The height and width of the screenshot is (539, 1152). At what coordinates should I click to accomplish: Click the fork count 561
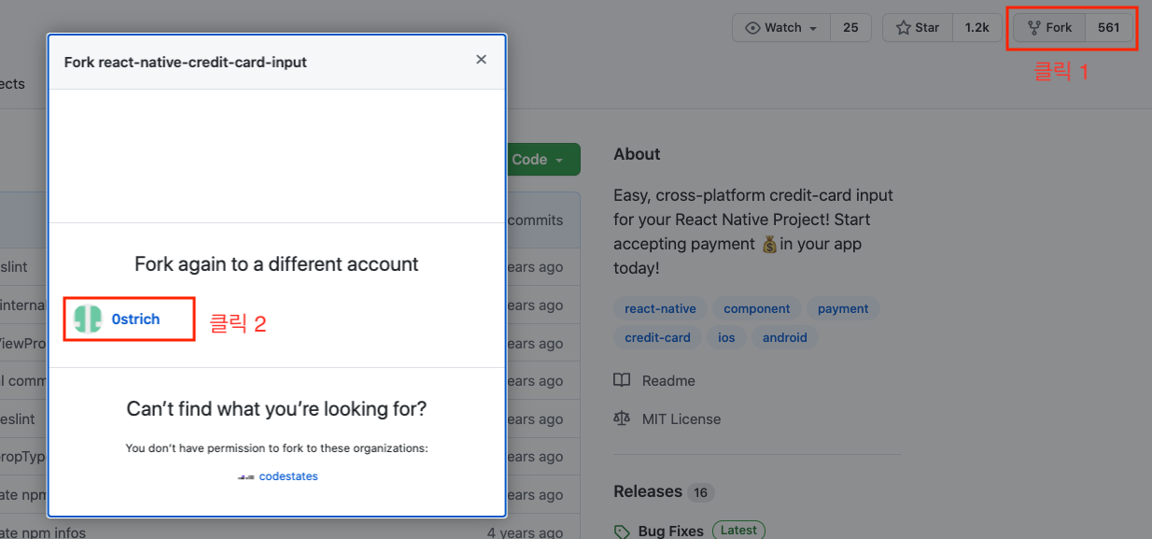1109,28
